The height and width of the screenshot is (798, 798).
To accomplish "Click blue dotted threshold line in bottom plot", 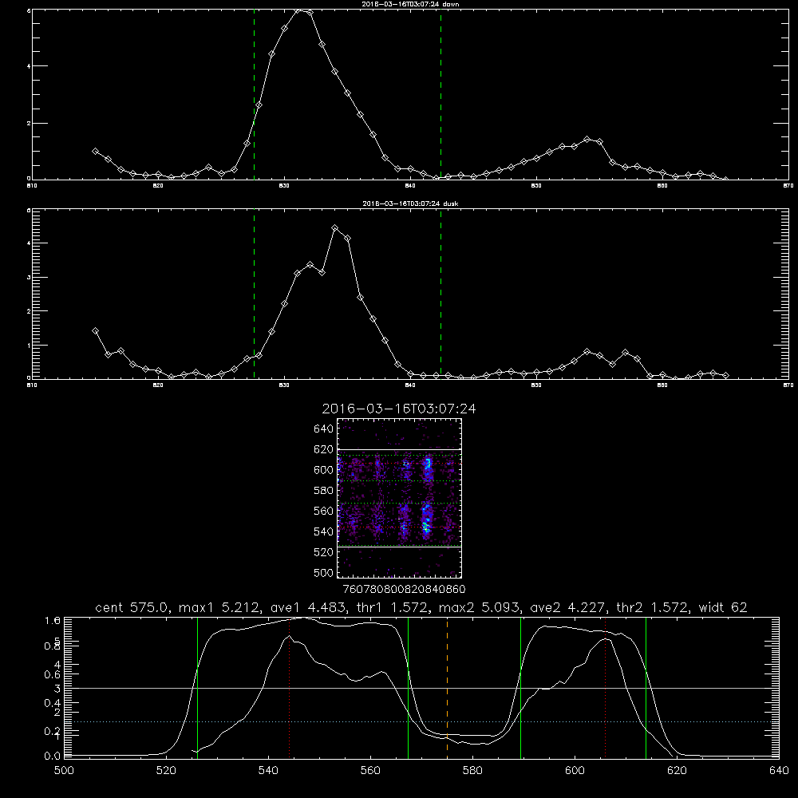I will [x=421, y=721].
